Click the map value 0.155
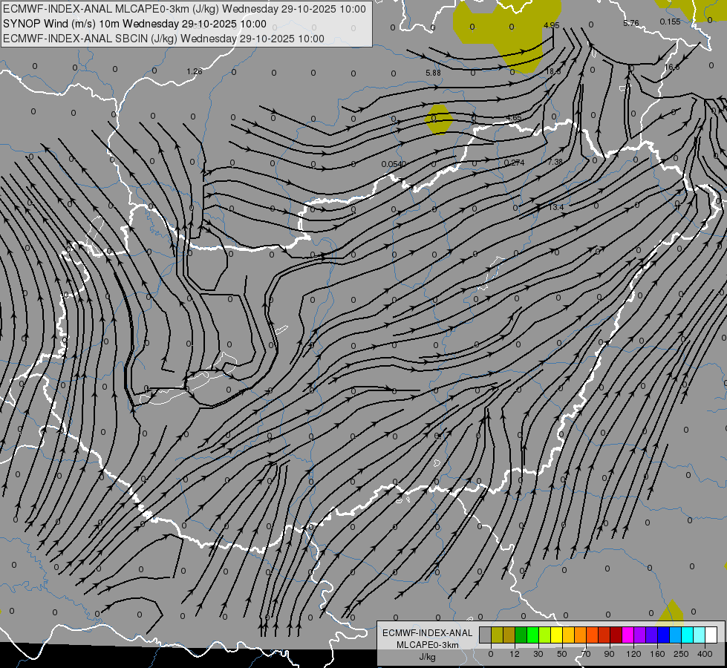Screen dimensions: 727x668 [x=671, y=22]
